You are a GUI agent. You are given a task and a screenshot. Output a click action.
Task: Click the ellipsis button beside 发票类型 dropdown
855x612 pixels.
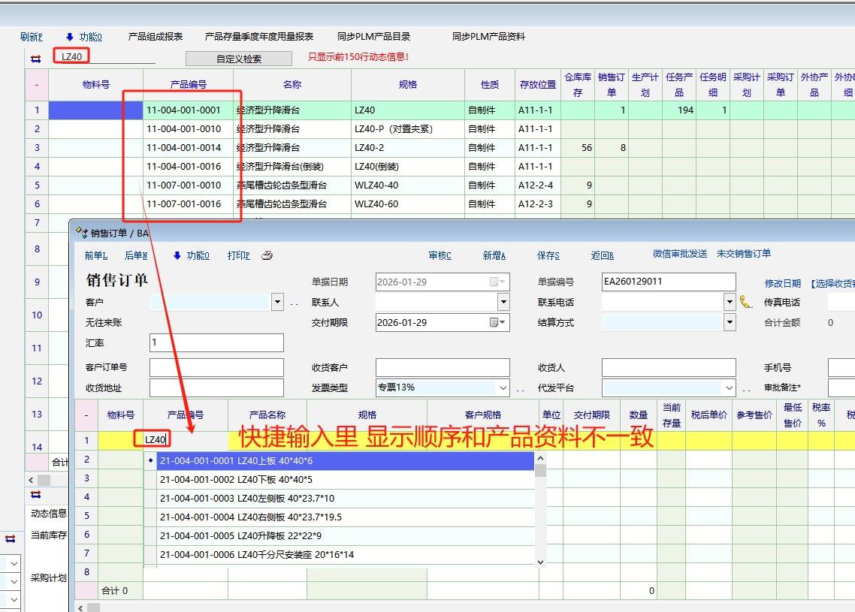tap(520, 388)
